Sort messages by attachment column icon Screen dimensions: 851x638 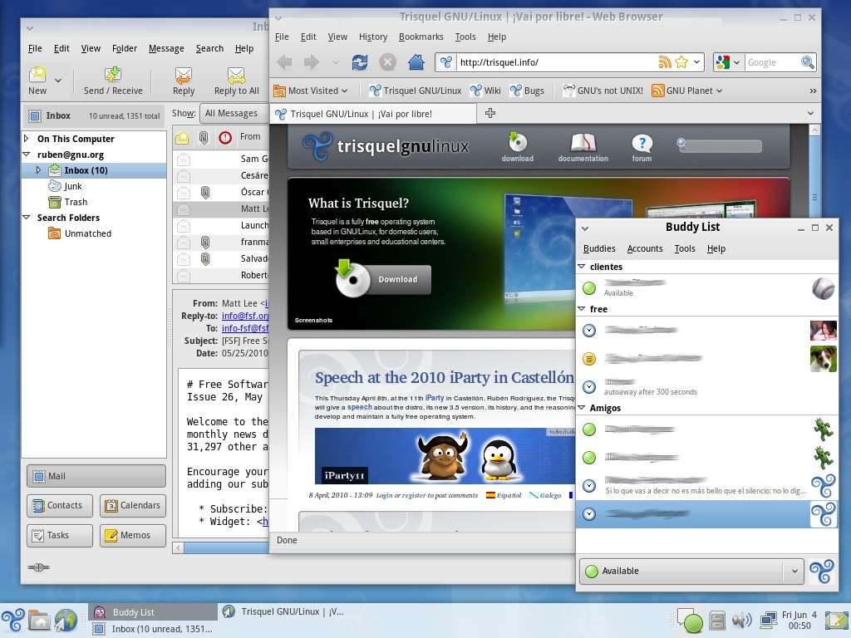(204, 138)
